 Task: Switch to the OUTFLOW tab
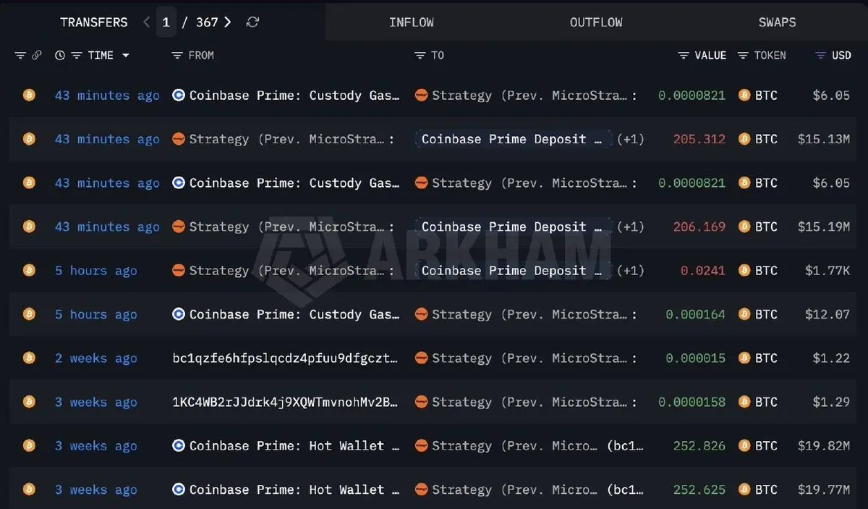(596, 22)
